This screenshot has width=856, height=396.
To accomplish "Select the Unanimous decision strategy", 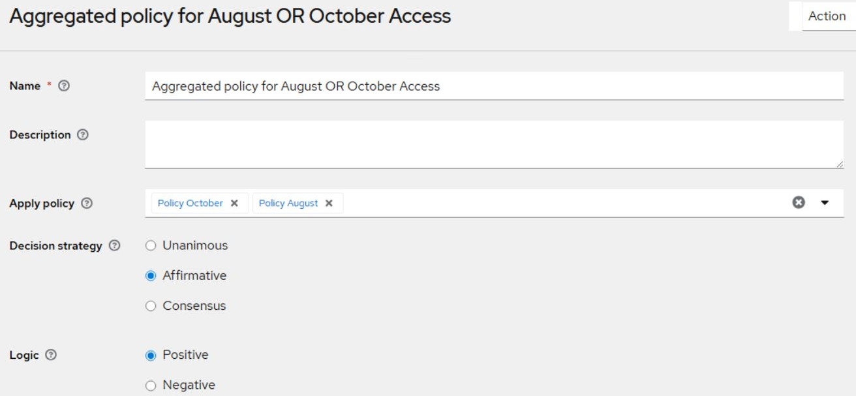I will point(151,246).
